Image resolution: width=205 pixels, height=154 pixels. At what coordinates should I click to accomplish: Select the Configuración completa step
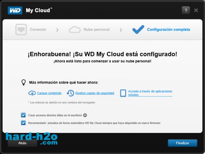[168, 29]
